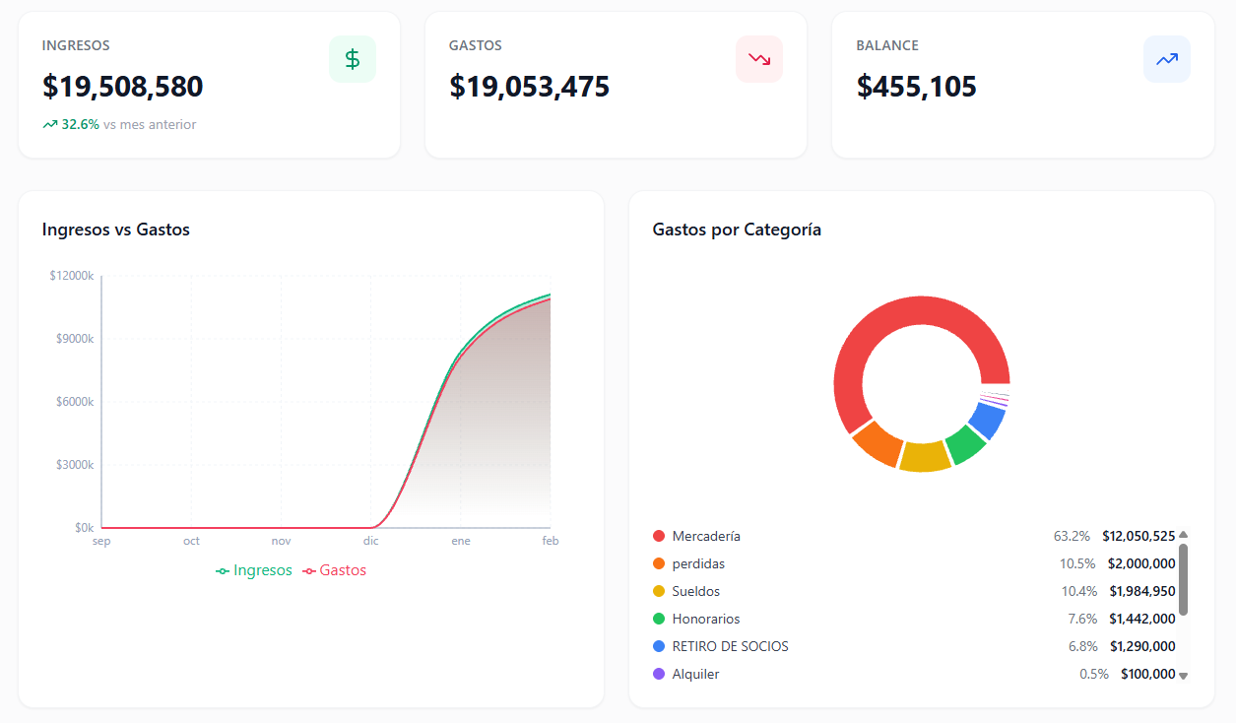Click the 7.6% percentage value

(x=1082, y=619)
